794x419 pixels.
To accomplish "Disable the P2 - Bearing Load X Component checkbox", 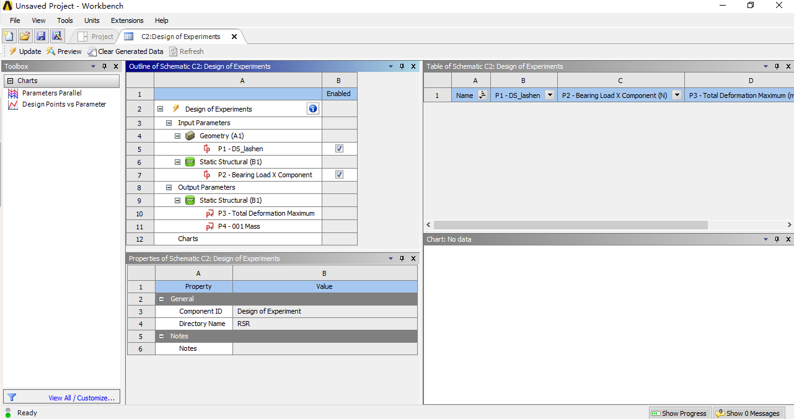I will pos(338,174).
